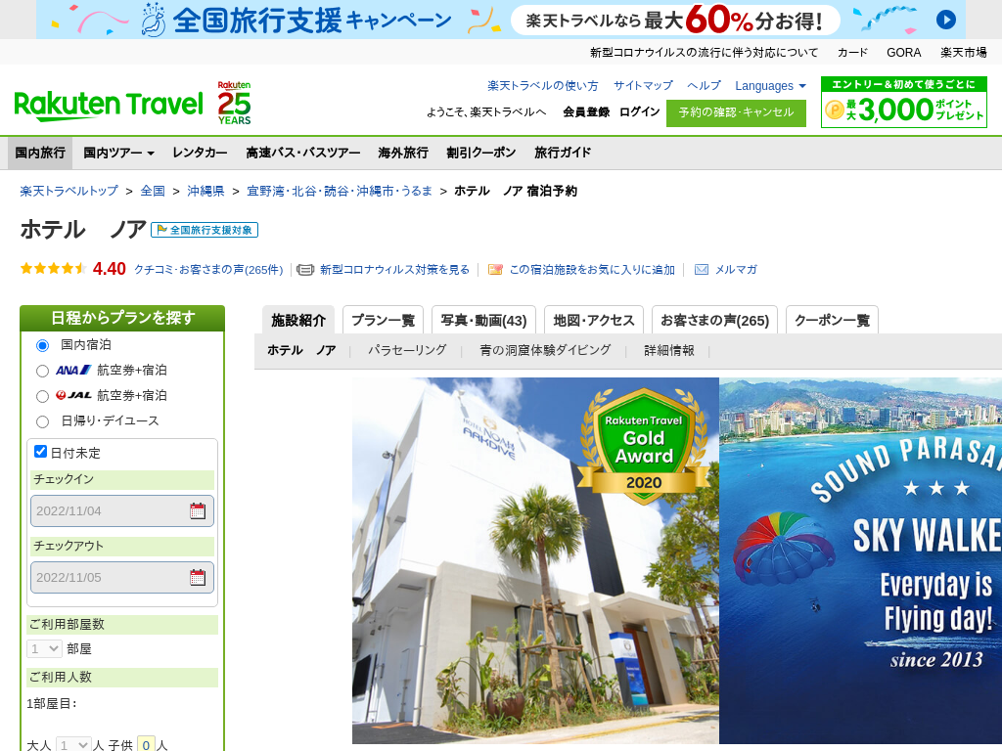This screenshot has height=751, width=1002.
Task: Click the check-in date field
Action: point(122,510)
